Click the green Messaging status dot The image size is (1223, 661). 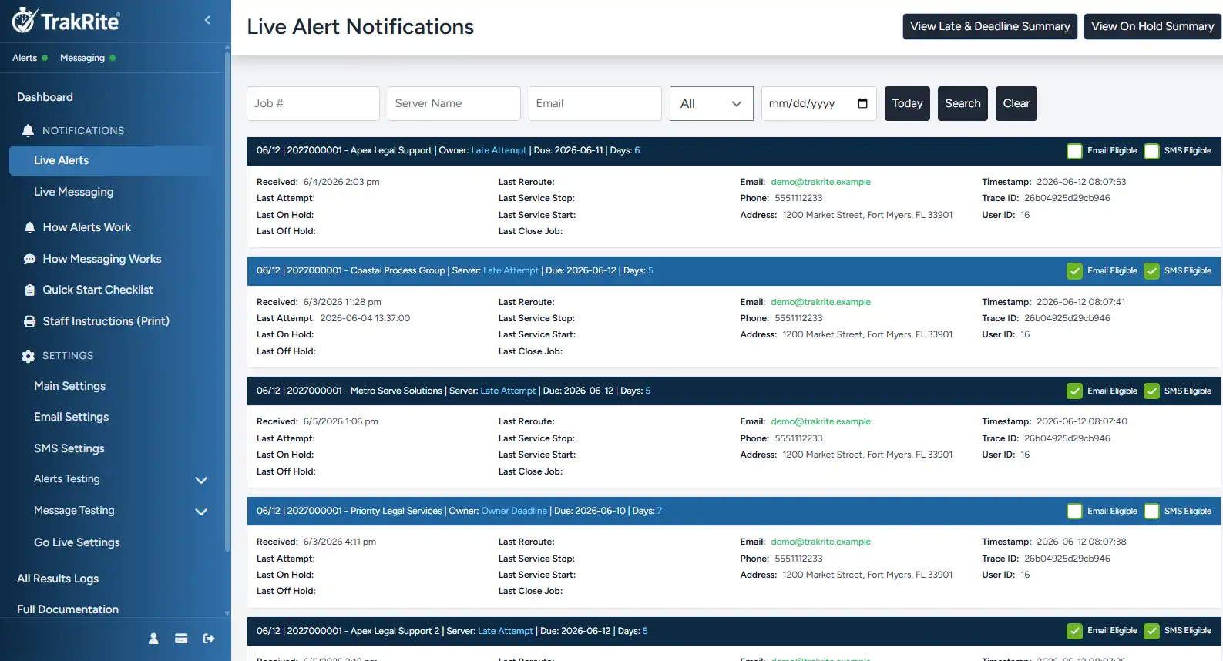coord(113,58)
